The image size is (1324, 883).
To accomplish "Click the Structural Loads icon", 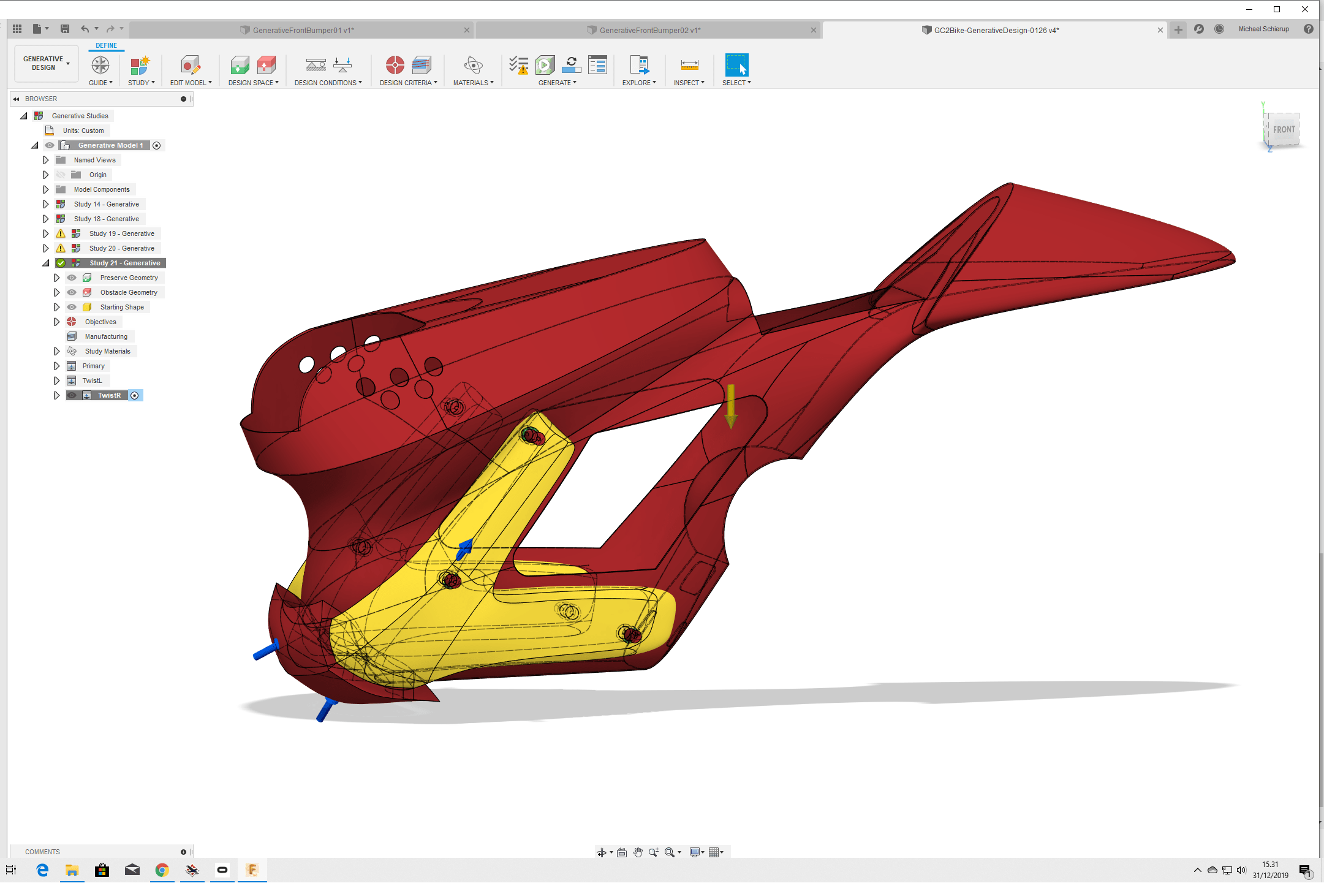I will [342, 65].
